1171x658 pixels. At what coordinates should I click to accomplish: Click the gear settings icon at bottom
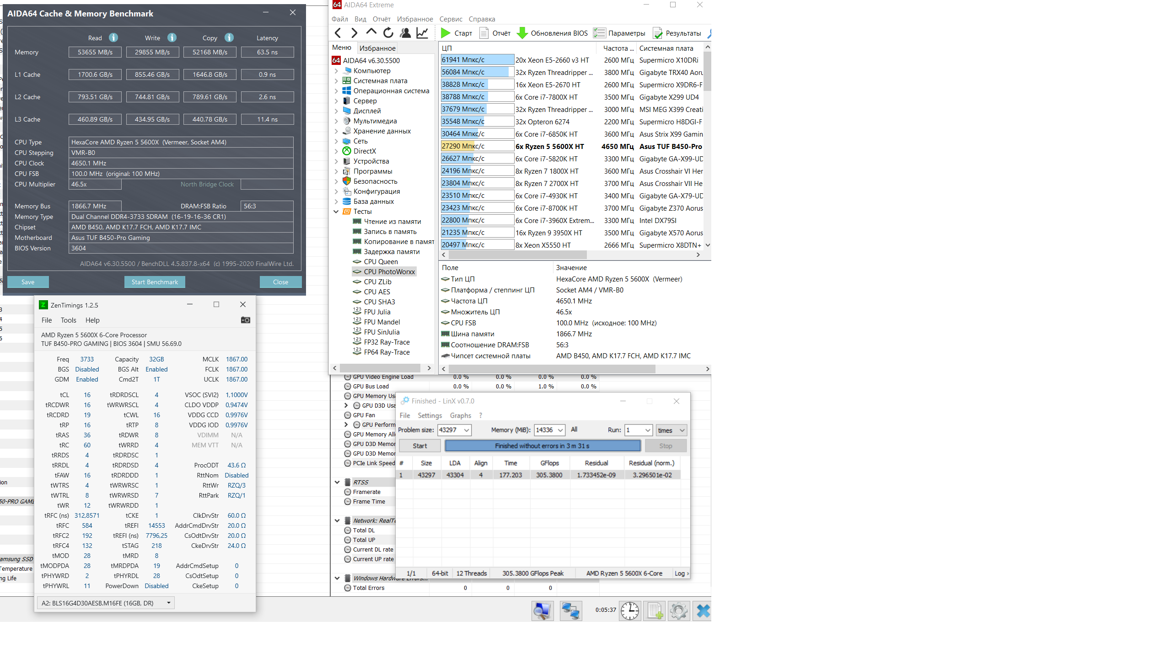[x=678, y=610]
